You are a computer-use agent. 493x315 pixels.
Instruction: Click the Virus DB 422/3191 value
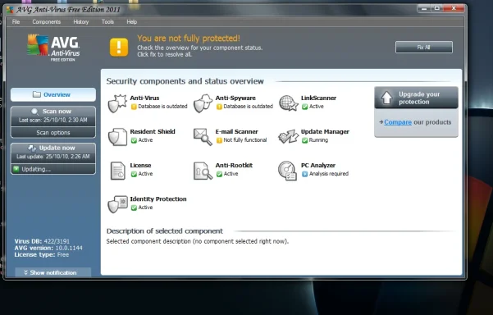point(57,241)
